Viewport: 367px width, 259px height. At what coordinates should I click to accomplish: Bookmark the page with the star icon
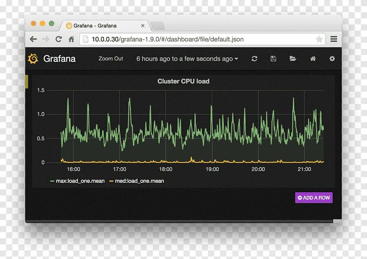(x=319, y=39)
